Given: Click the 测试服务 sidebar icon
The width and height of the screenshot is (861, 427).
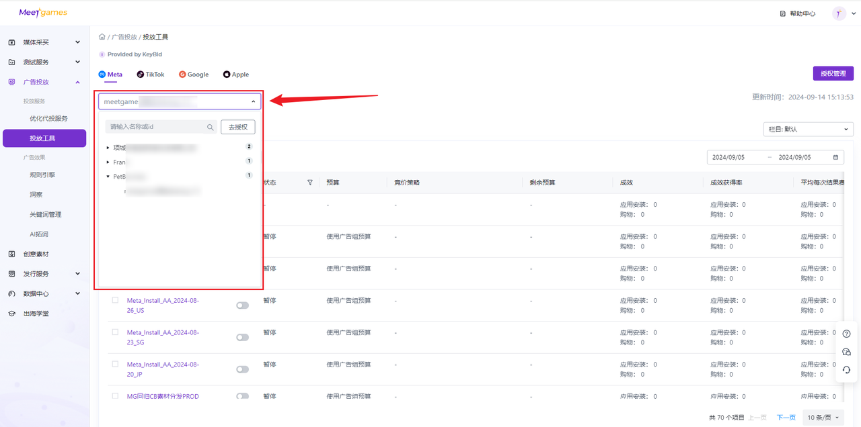Looking at the screenshot, I should click(x=11, y=62).
